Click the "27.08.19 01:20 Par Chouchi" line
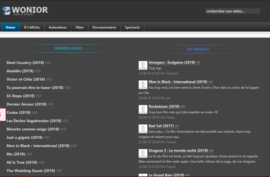Screen dimensions: 270x177 158,73
